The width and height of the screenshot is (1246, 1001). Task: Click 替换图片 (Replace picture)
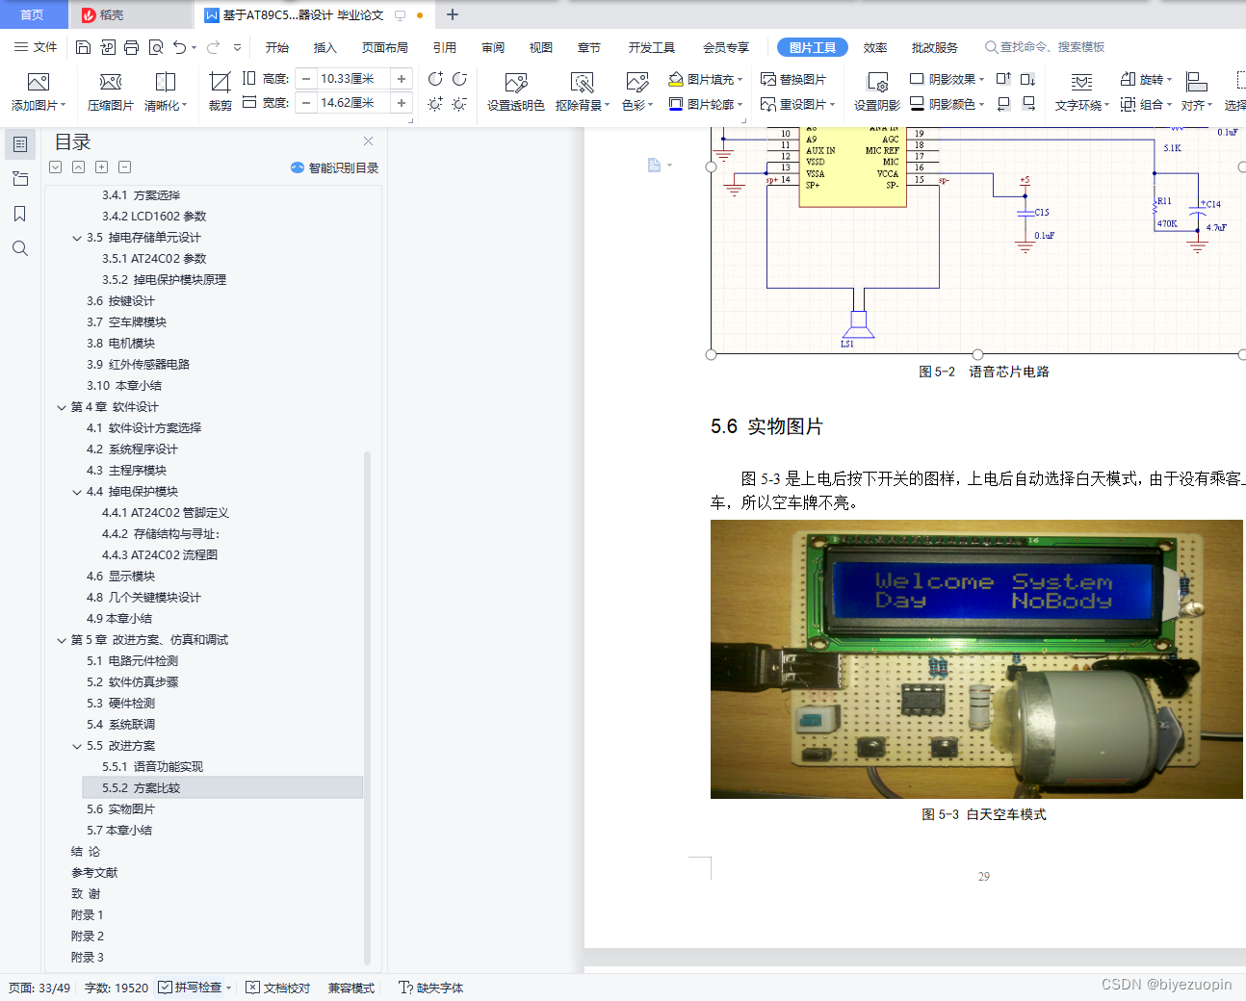pos(793,79)
